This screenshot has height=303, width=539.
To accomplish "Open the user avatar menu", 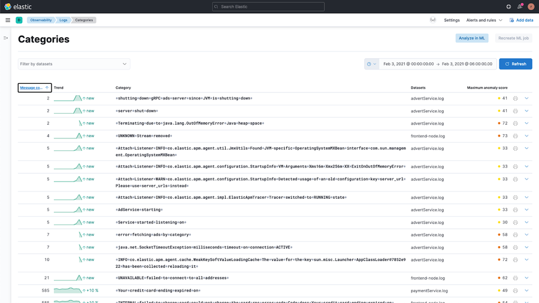I will click(x=531, y=7).
